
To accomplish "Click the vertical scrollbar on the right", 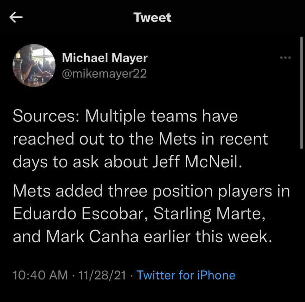I will pyautogui.click(x=302, y=91).
